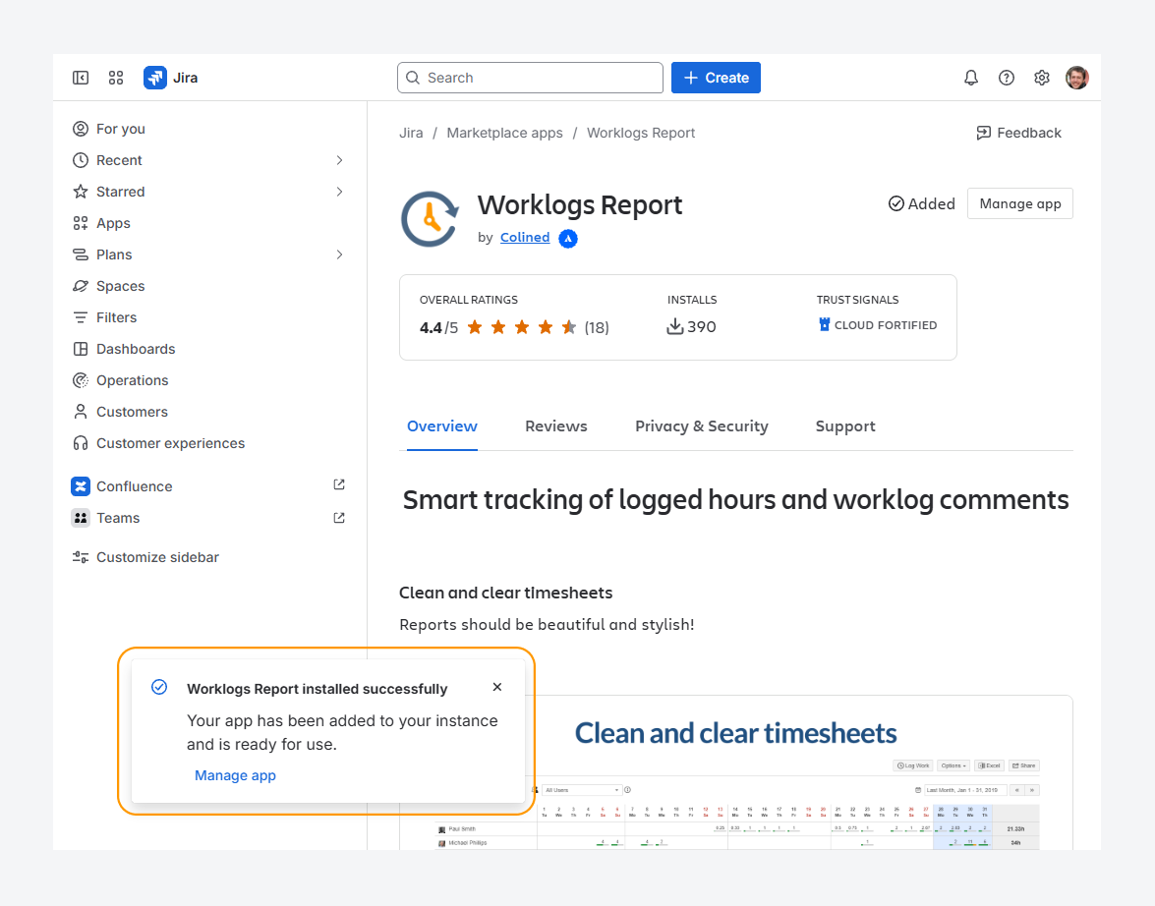Click the Customers person icon
Screen dimensions: 1155x906
tap(81, 412)
